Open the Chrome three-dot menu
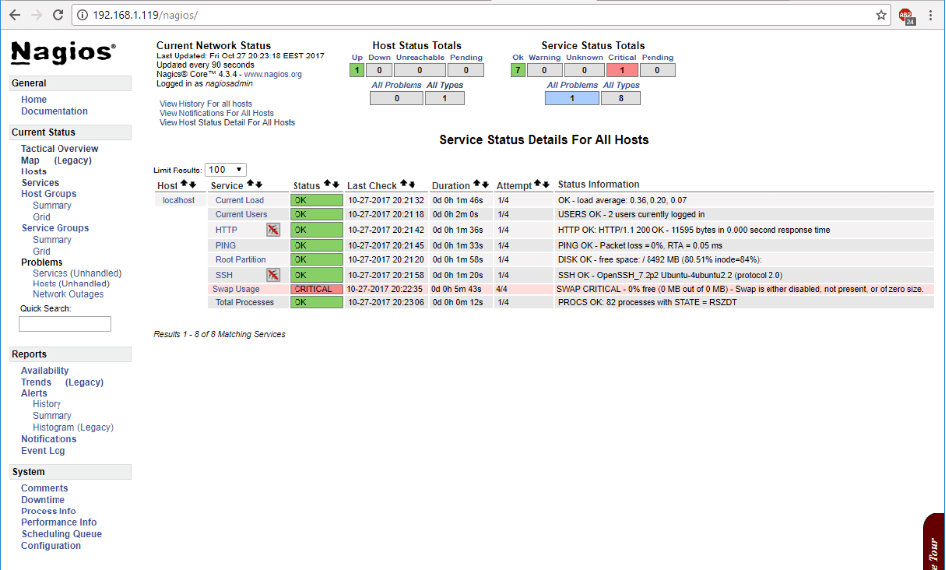This screenshot has height=570, width=946. tap(931, 15)
